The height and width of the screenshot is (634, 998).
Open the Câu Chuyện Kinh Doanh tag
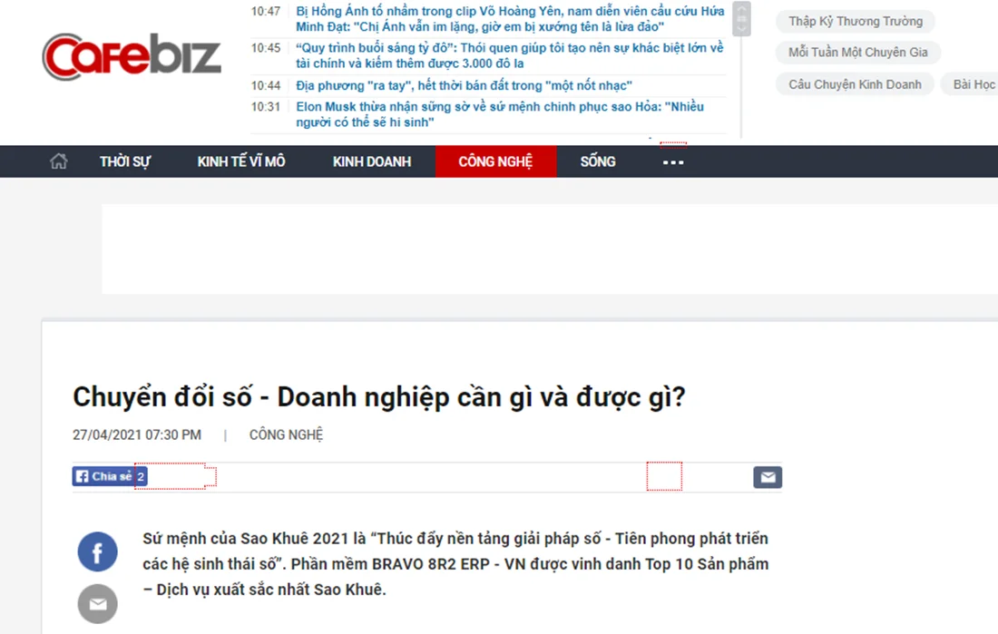855,84
